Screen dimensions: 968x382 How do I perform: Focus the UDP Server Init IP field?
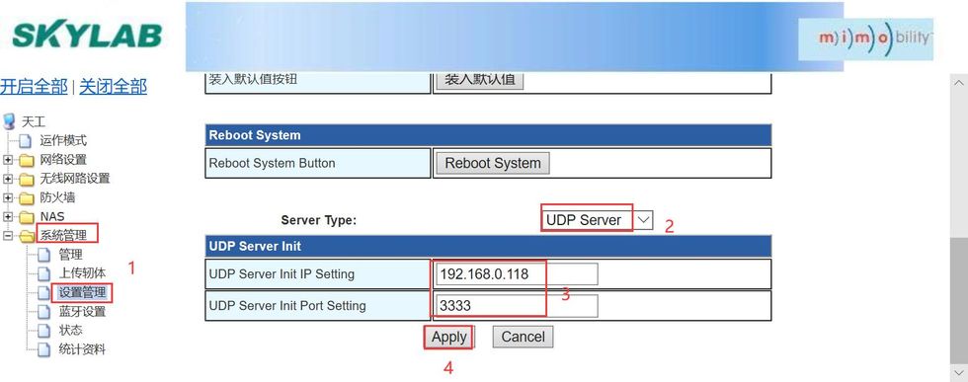(517, 274)
